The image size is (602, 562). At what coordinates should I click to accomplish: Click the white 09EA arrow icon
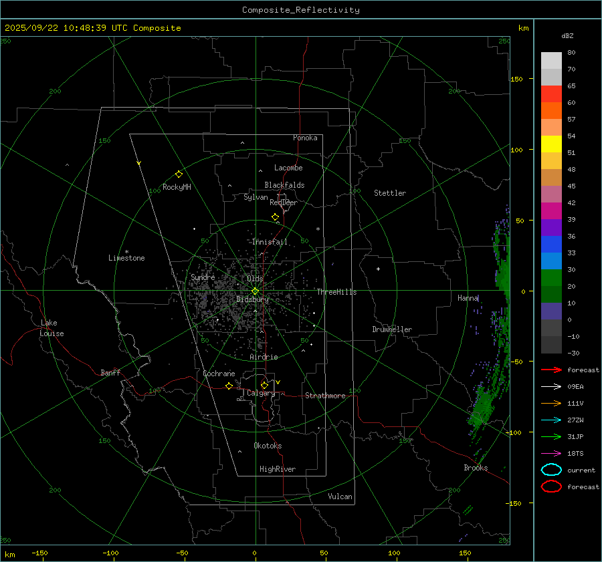click(x=551, y=386)
